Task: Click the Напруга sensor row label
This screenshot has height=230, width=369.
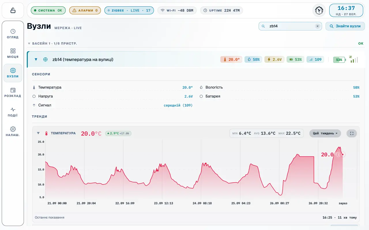Action: [46, 96]
